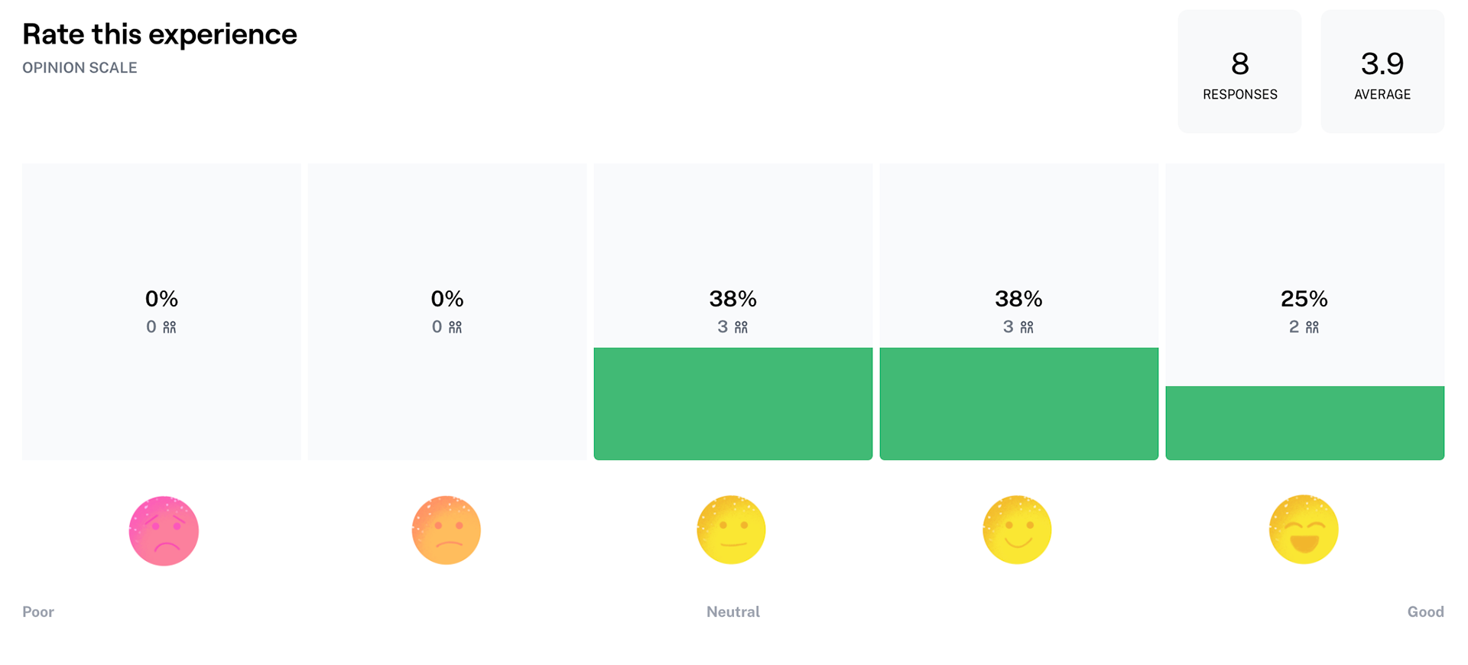Click the Good scale label
Screen dimensions: 1468x665
coord(1426,611)
